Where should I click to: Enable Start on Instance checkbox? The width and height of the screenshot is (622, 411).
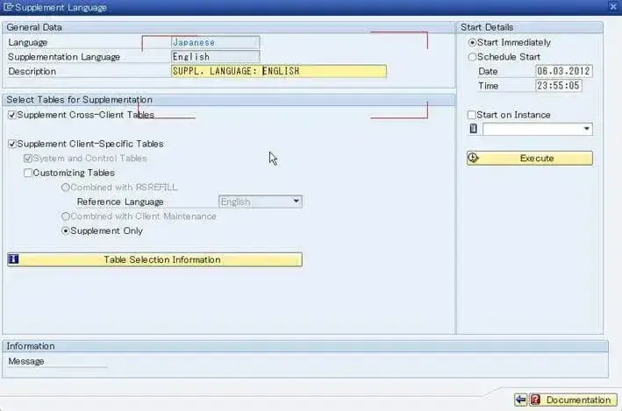point(471,115)
